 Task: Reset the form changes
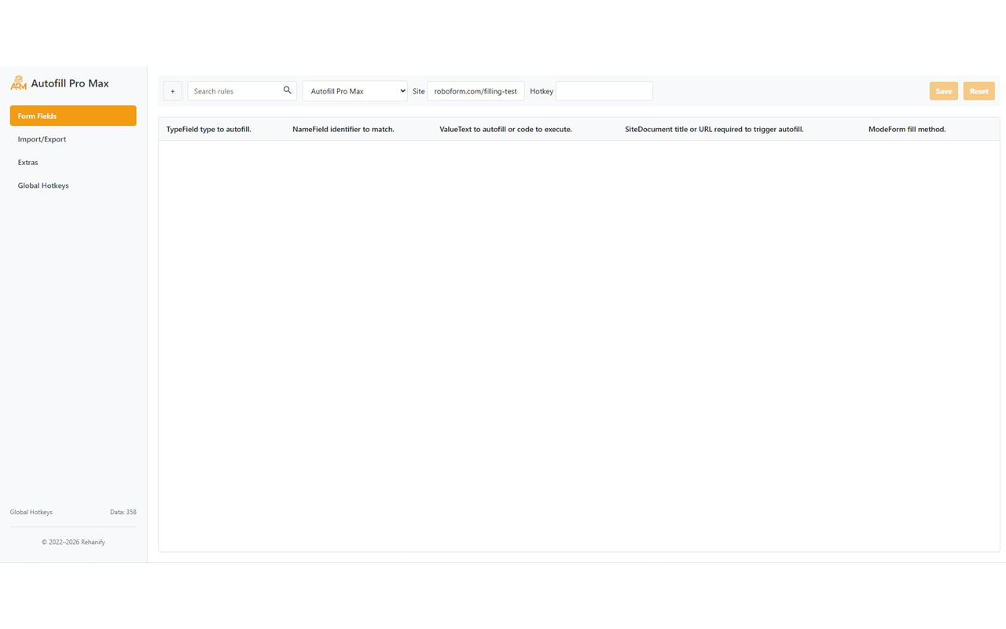click(x=978, y=91)
